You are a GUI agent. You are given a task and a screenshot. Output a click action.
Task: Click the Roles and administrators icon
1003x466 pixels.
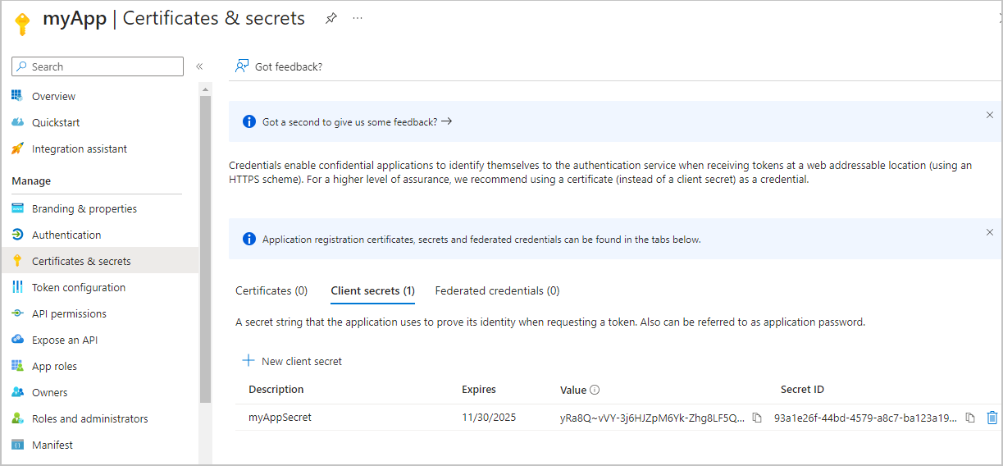17,418
